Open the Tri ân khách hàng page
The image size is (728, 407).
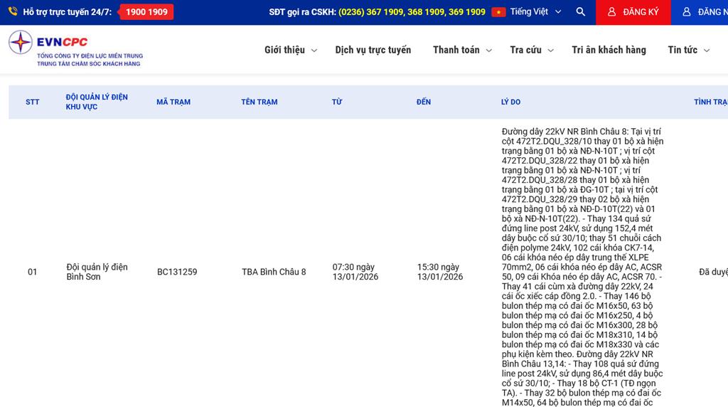click(x=609, y=50)
